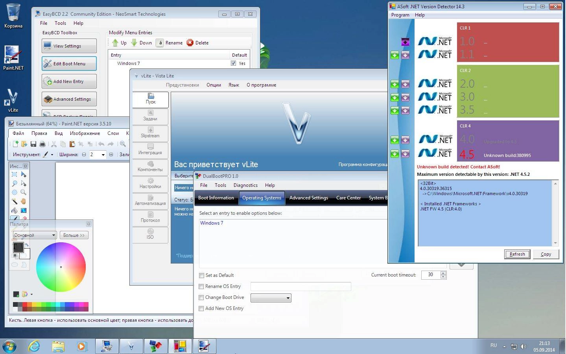This screenshot has height=354, width=566.
Task: Click the color wheel in Палитра panel
Action: tap(61, 267)
